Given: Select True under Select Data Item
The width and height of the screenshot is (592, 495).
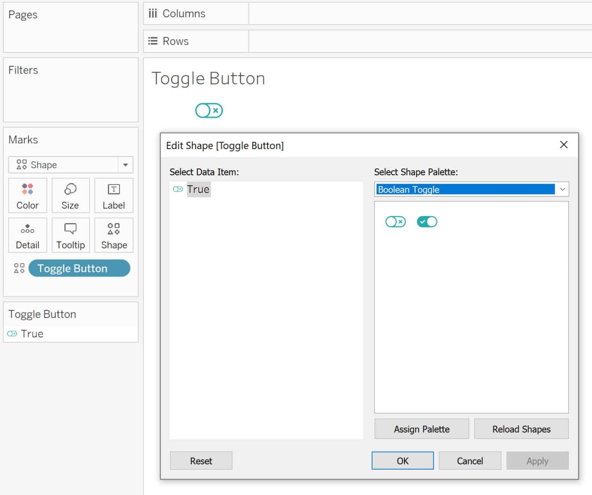Looking at the screenshot, I should click(198, 189).
